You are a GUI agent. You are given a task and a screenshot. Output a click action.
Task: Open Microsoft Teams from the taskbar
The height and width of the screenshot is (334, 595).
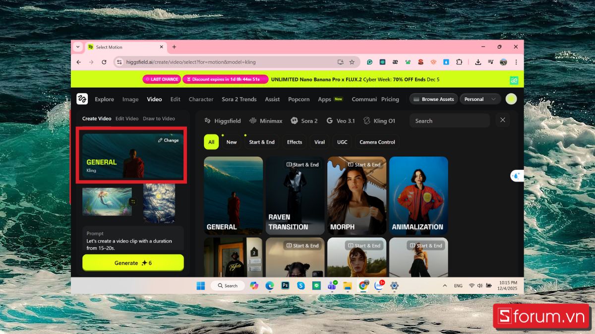(x=332, y=286)
